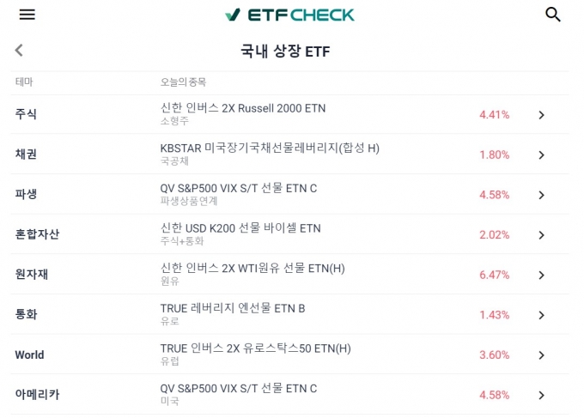Open the 혼합자산 row arrow
The width and height of the screenshot is (584, 418).
pyautogui.click(x=542, y=235)
